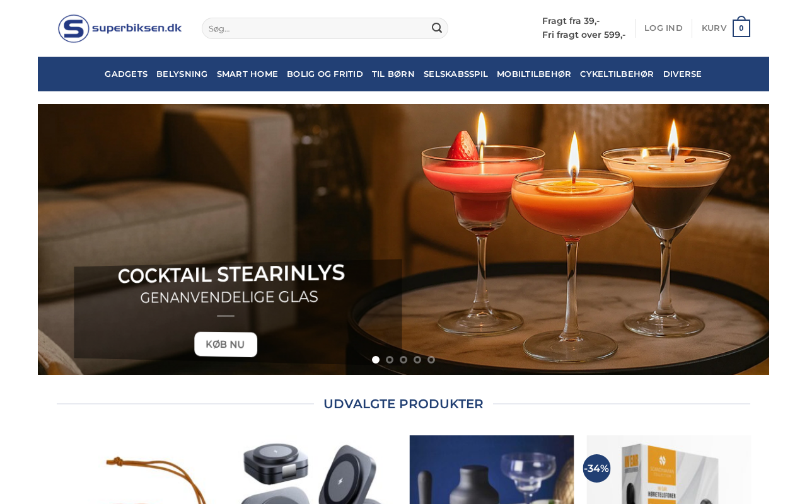Select the third slider dot
This screenshot has width=807, height=504.
click(403, 360)
